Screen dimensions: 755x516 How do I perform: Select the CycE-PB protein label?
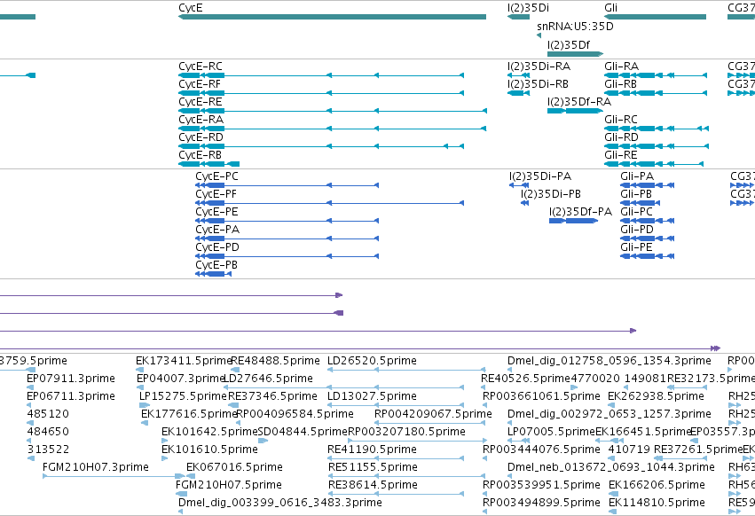(216, 266)
